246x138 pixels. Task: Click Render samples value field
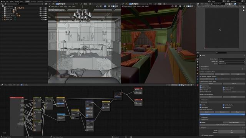coord(231,130)
